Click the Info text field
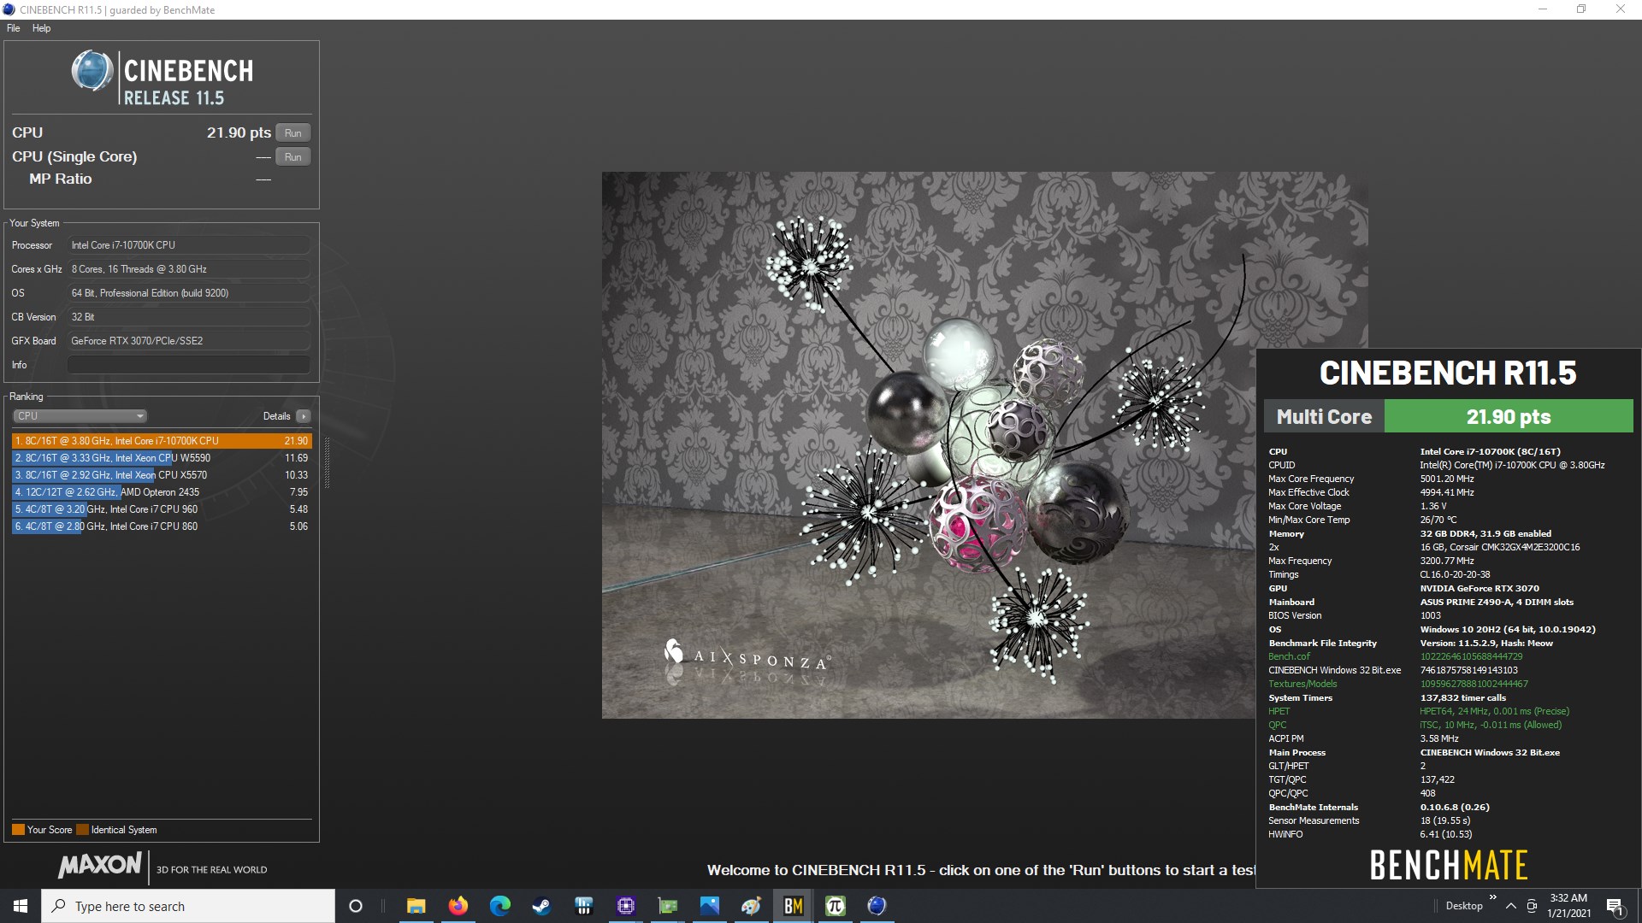The width and height of the screenshot is (1642, 923). [188, 365]
